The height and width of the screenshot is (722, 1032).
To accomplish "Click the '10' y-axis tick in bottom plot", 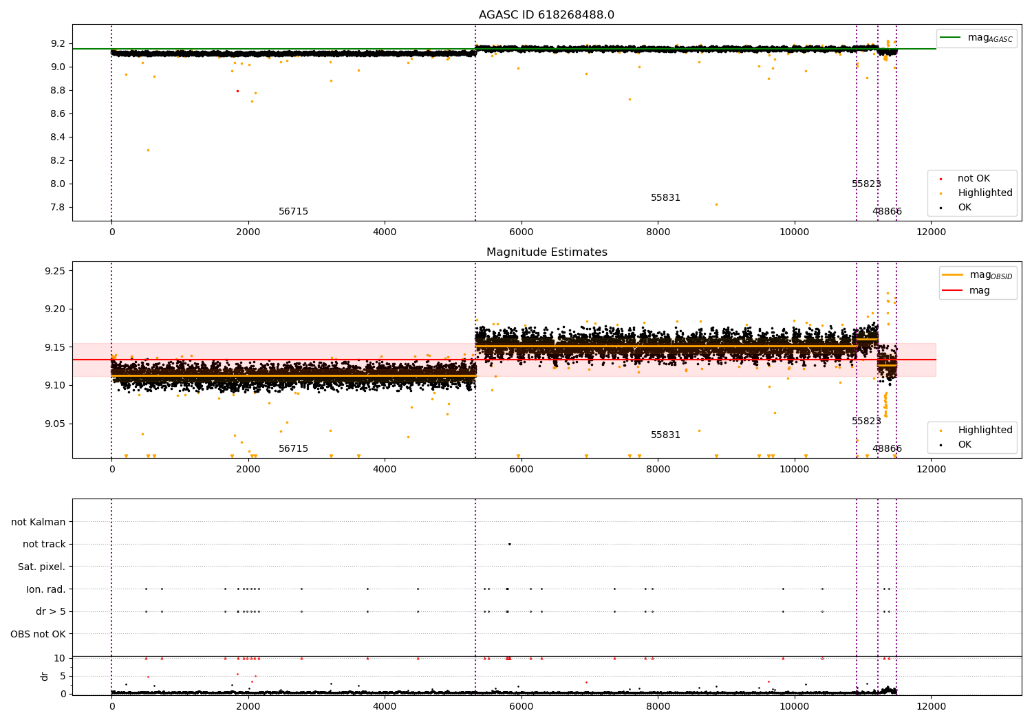I will pos(60,658).
